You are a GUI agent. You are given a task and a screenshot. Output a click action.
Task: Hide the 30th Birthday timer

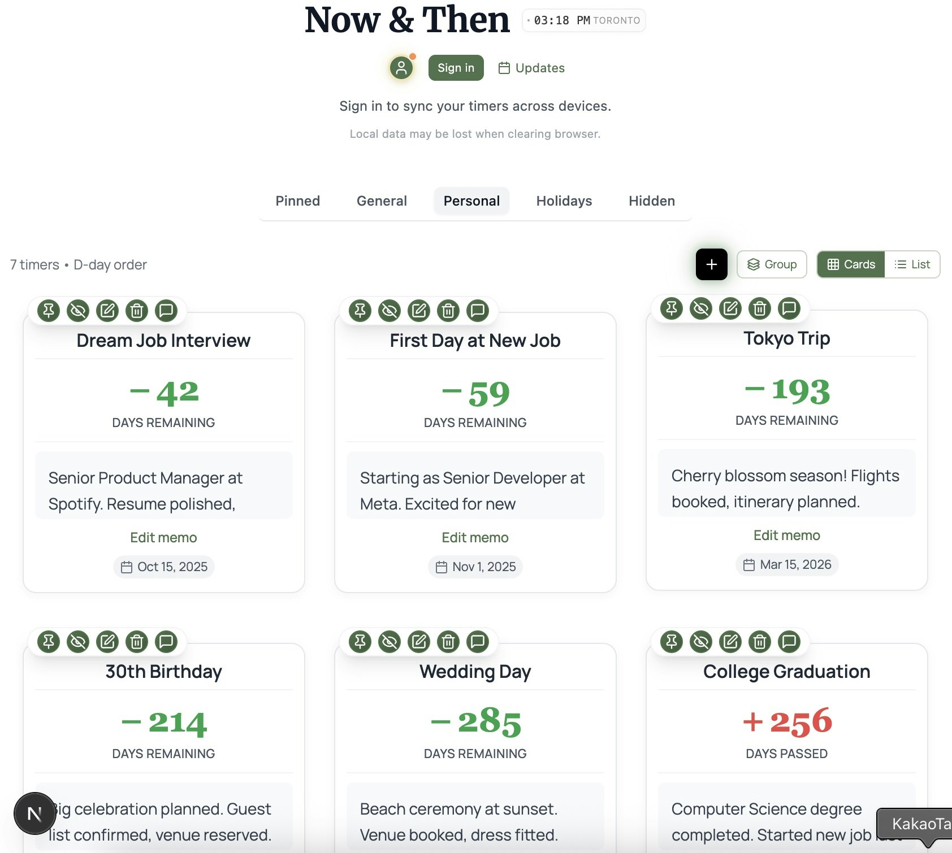point(77,642)
